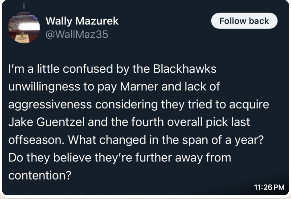291x199 pixels.
Task: Click the word Blackhawks in the tweet
Action: click(185, 69)
